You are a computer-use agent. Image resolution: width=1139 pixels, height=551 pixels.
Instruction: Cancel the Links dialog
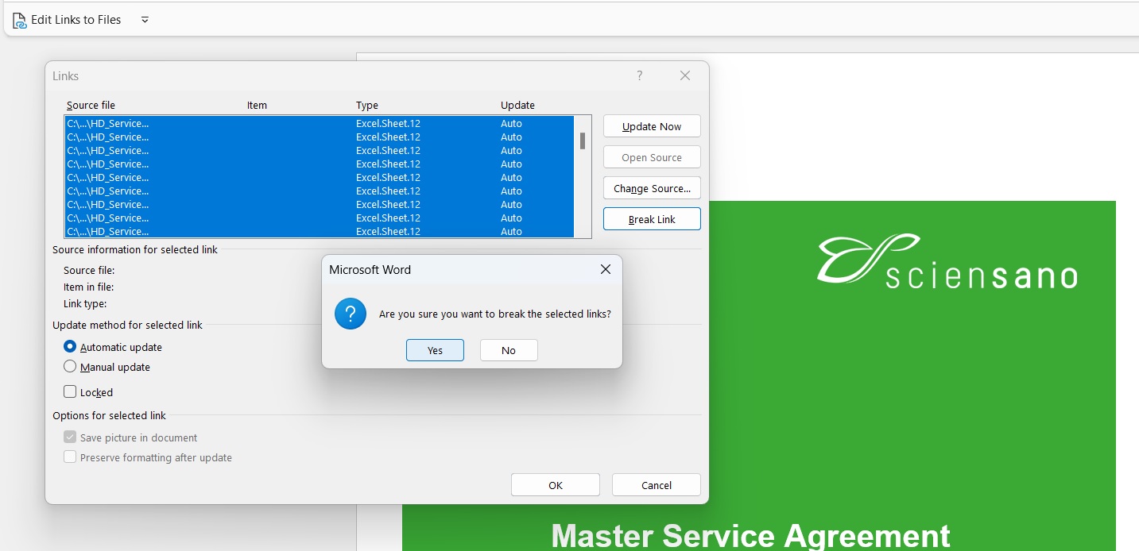[656, 485]
